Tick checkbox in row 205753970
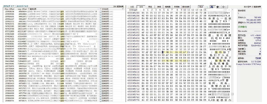This screenshot has width=267, height=104. click(x=98, y=66)
